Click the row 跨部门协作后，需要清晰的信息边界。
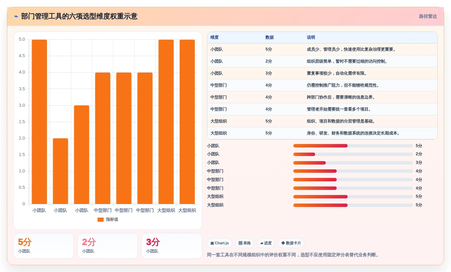Viewport: 451px width, 272px height. click(x=322, y=97)
